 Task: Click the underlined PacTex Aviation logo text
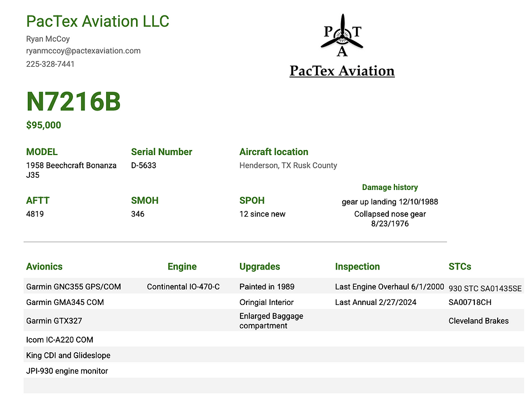point(342,71)
